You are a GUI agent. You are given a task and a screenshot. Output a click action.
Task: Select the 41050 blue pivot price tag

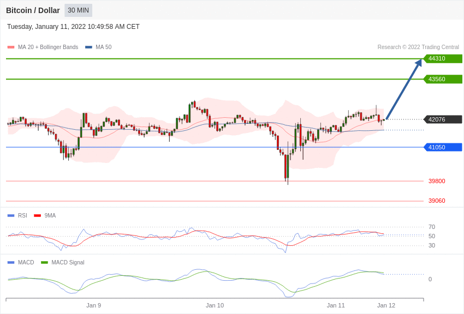[443, 147]
